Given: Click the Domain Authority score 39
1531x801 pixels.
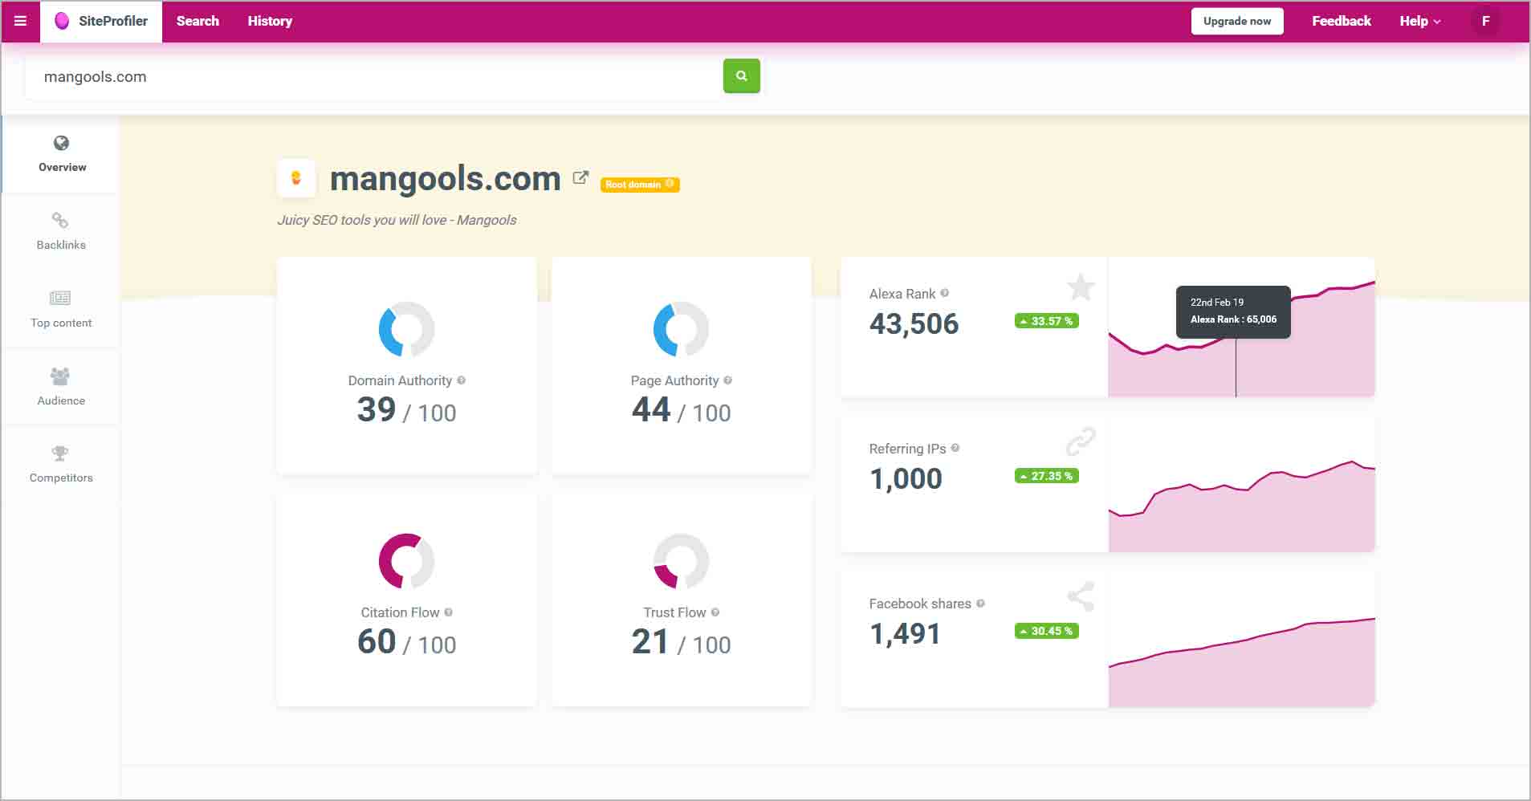Looking at the screenshot, I should pyautogui.click(x=377, y=409).
